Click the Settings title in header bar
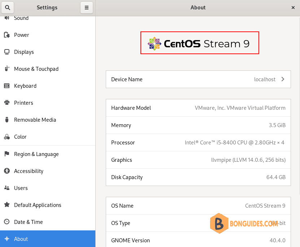This screenshot has height=247, width=300. tap(47, 8)
